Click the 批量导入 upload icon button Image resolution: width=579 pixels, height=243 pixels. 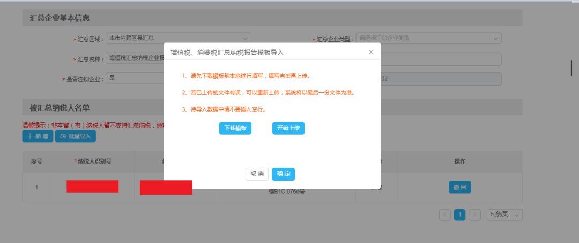click(x=76, y=136)
